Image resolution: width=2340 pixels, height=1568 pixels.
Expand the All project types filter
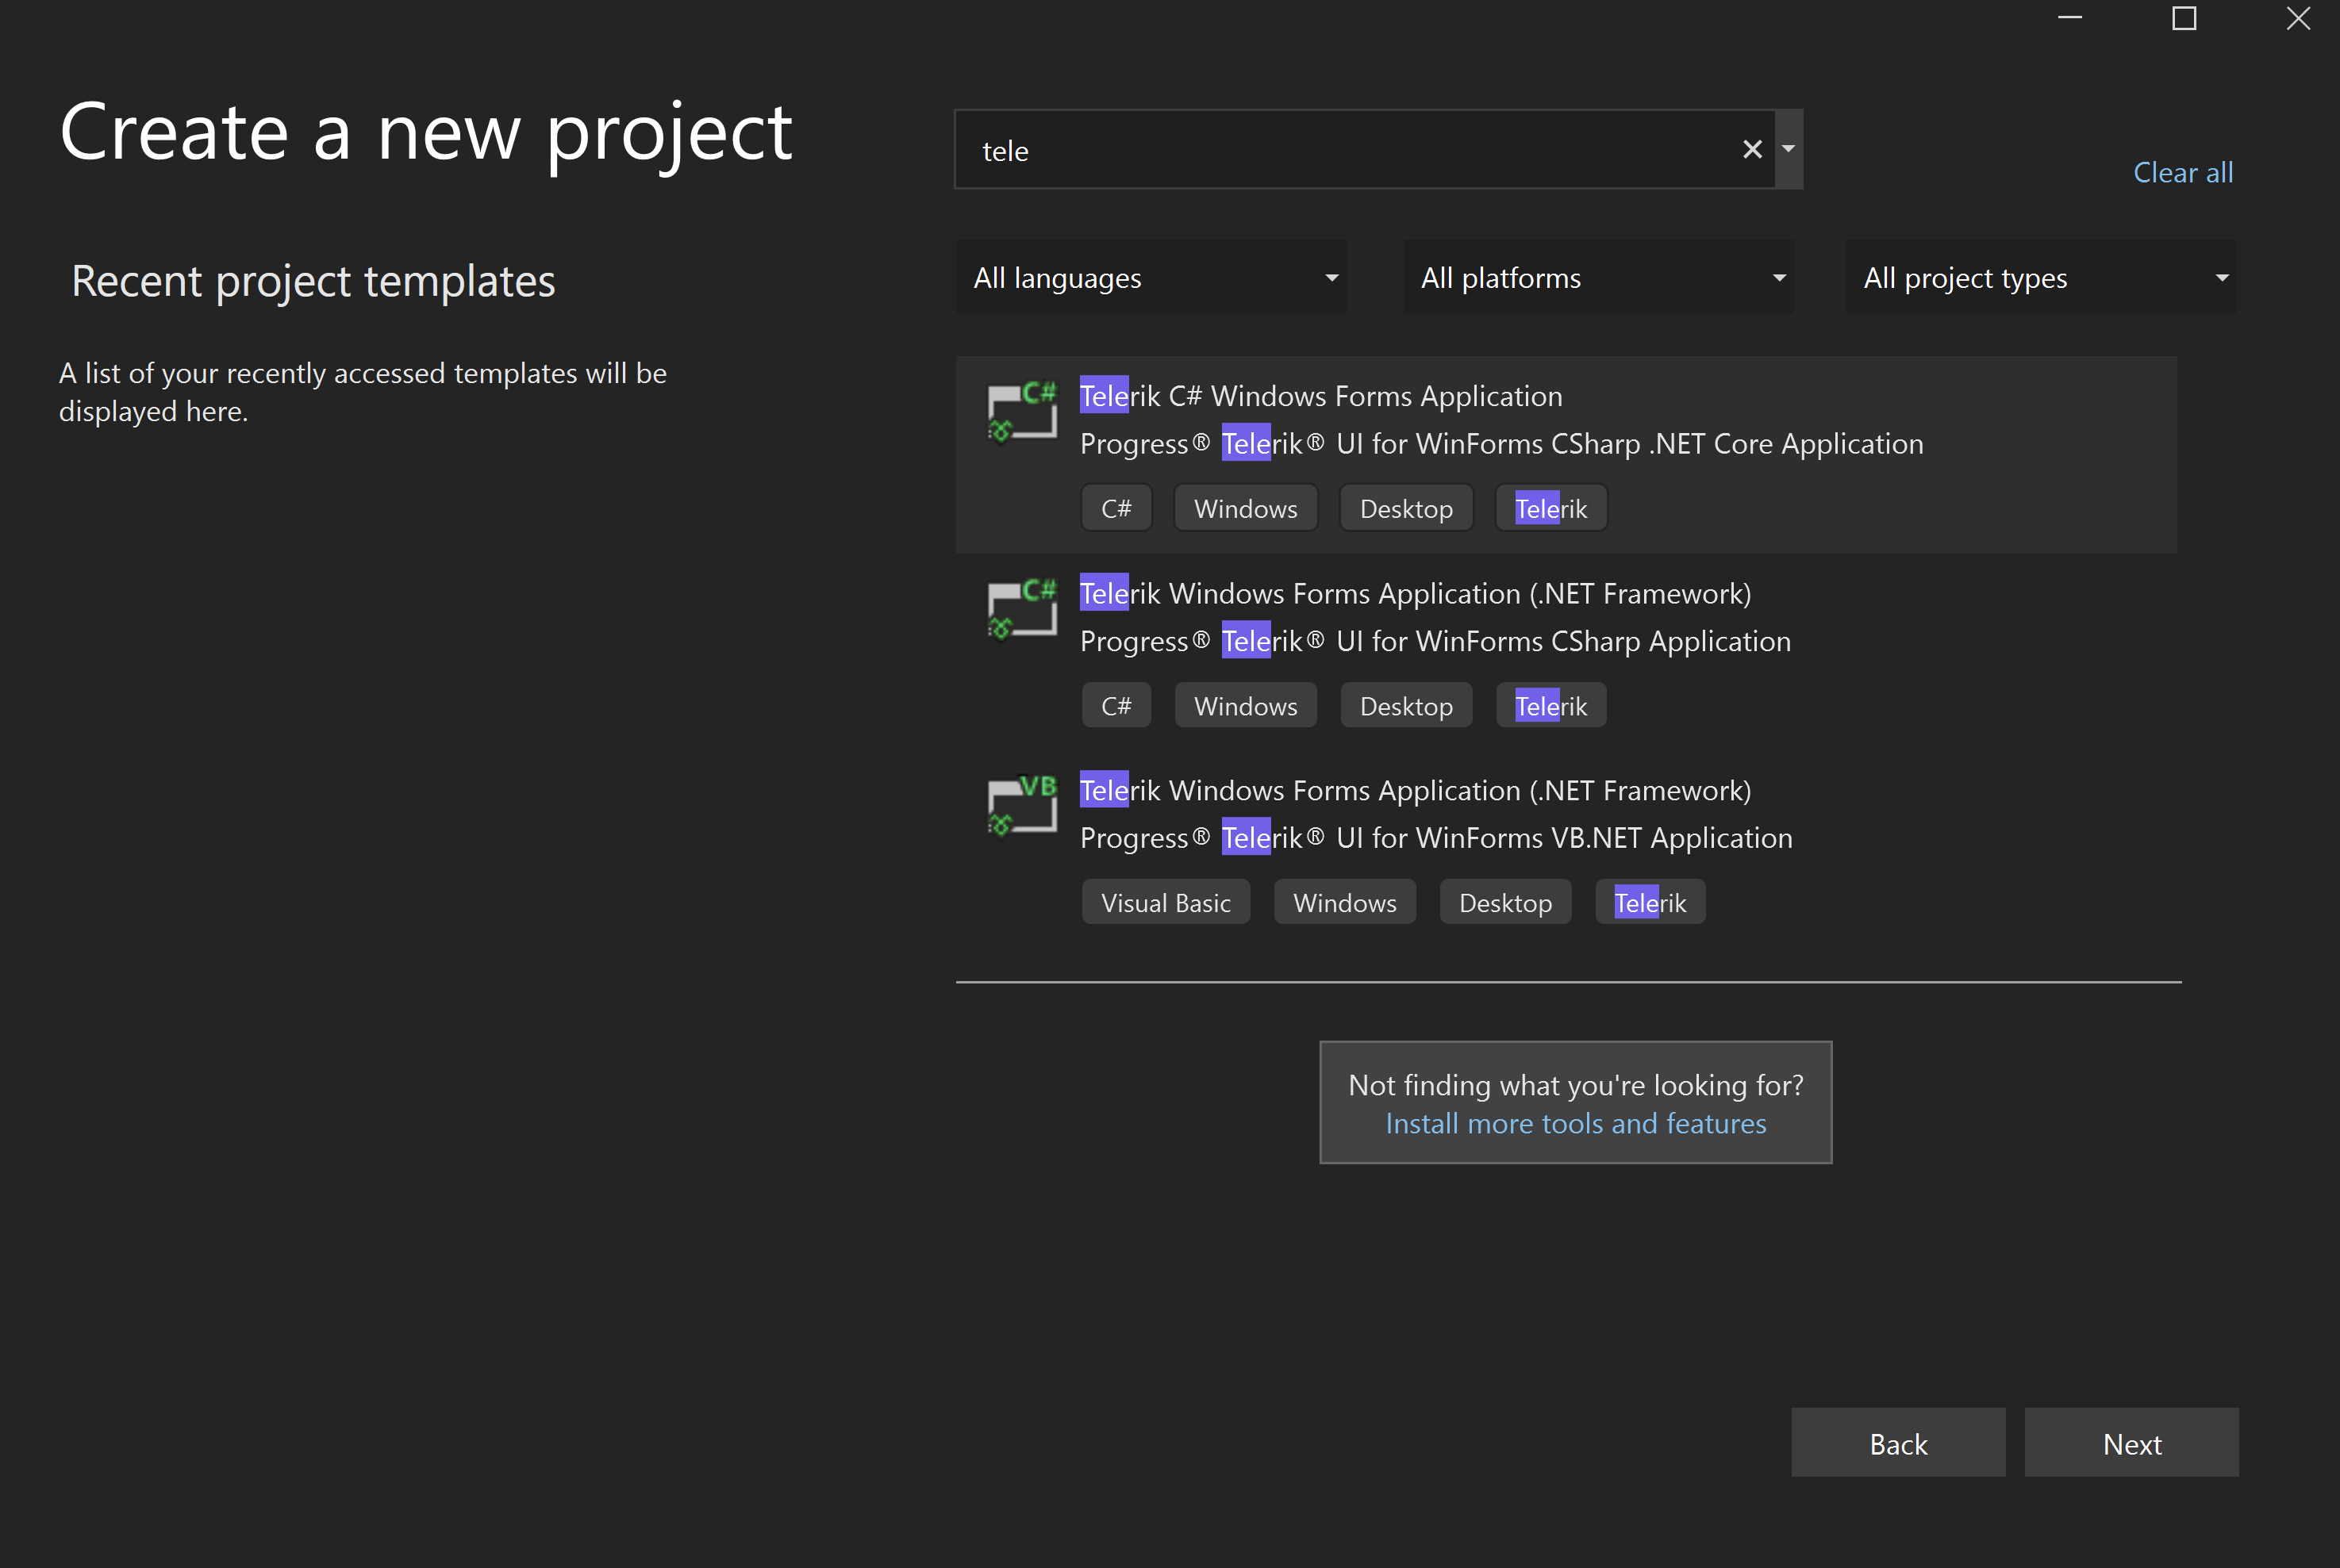pyautogui.click(x=2041, y=278)
